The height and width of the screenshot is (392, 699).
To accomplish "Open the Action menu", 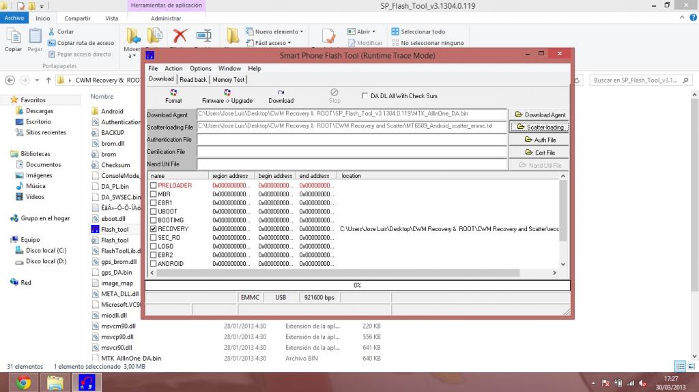I will coord(173,69).
